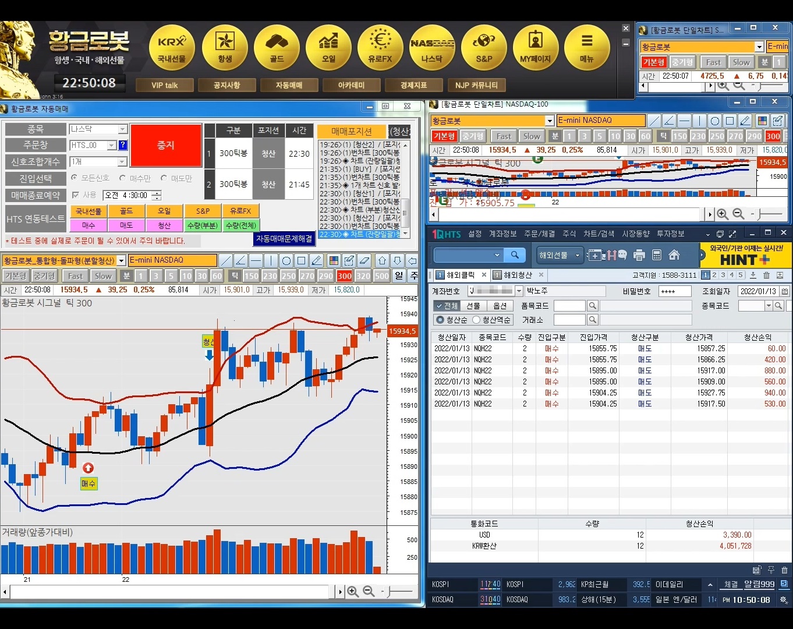This screenshot has width=793, height=629.
Task: Expand the 계좌번호 account dropdown
Action: pyautogui.click(x=519, y=291)
